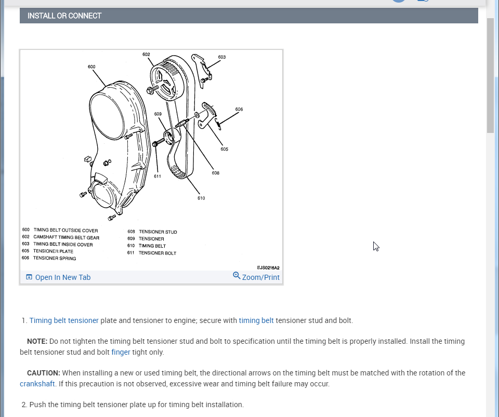Open the Zoom/Print text link

(x=260, y=277)
